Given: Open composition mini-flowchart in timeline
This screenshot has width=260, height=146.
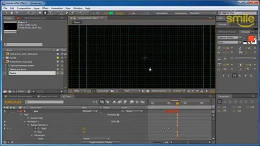Looking at the screenshot, I should tap(95, 102).
